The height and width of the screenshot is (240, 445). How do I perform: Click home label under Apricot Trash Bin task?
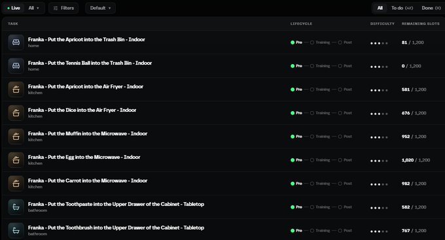pos(33,46)
